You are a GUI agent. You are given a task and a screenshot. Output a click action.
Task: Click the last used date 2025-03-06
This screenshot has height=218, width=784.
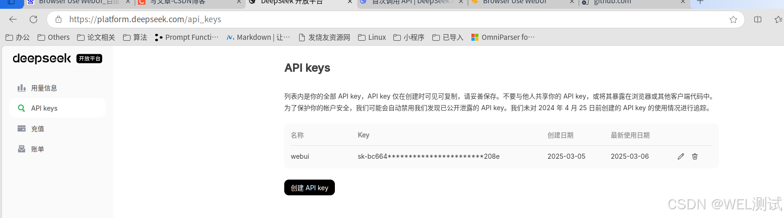pos(629,156)
